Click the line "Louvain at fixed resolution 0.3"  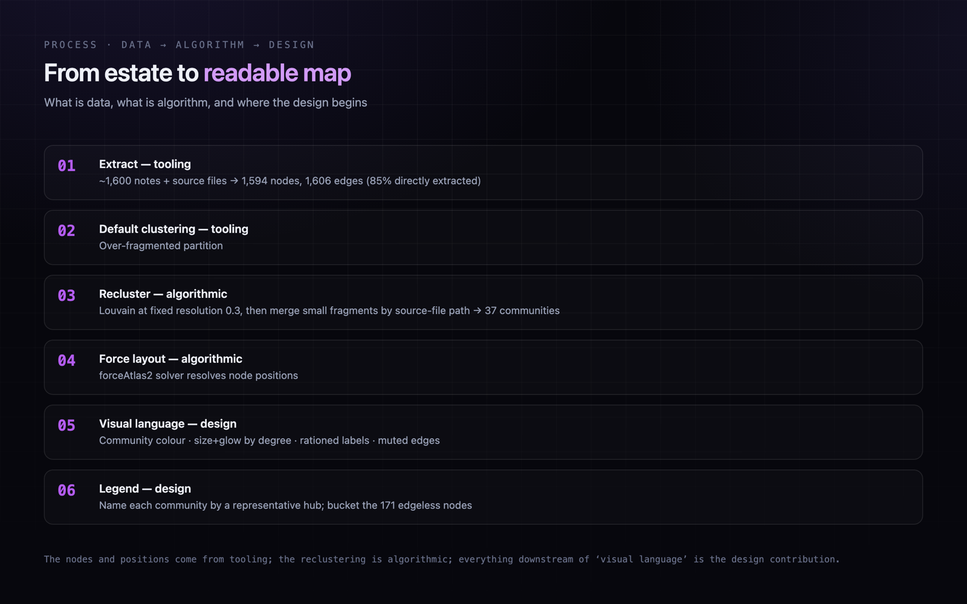[x=329, y=310]
